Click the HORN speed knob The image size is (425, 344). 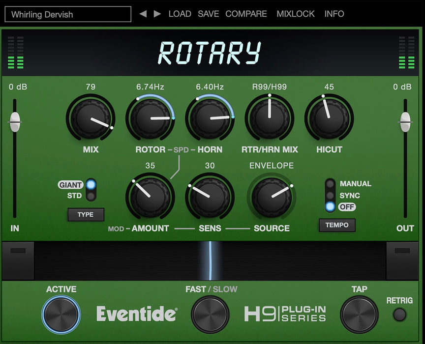point(210,118)
